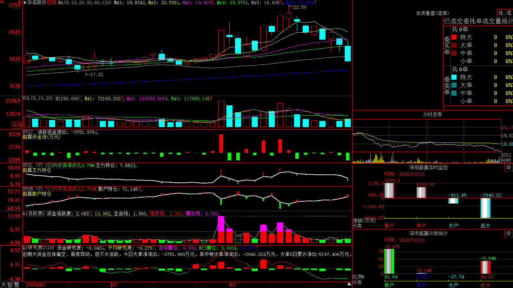Viewport: 513px width, 288px height.
Task: Click the 深圳超赢实时监控 panel title
Action: pyautogui.click(x=429, y=167)
